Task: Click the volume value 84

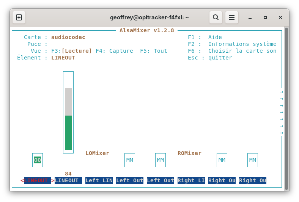Action: [68, 174]
